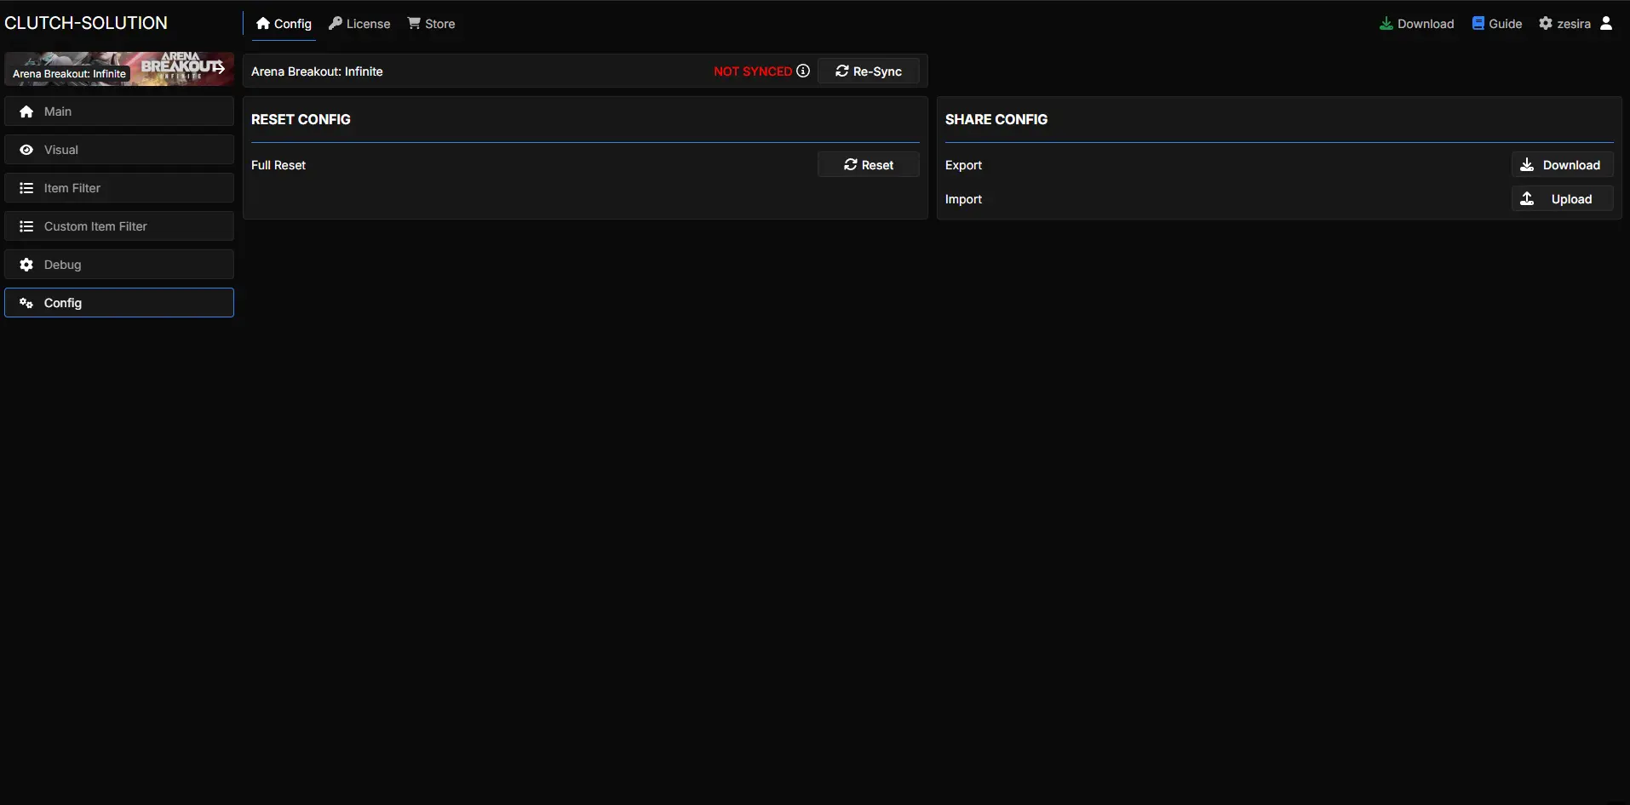Open the Guide link
The image size is (1630, 805).
[x=1496, y=24]
